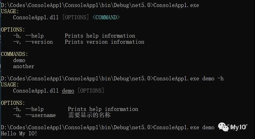This screenshot has width=255, height=139.
Task: Click the My IO watermark text
Action: [x=238, y=127]
